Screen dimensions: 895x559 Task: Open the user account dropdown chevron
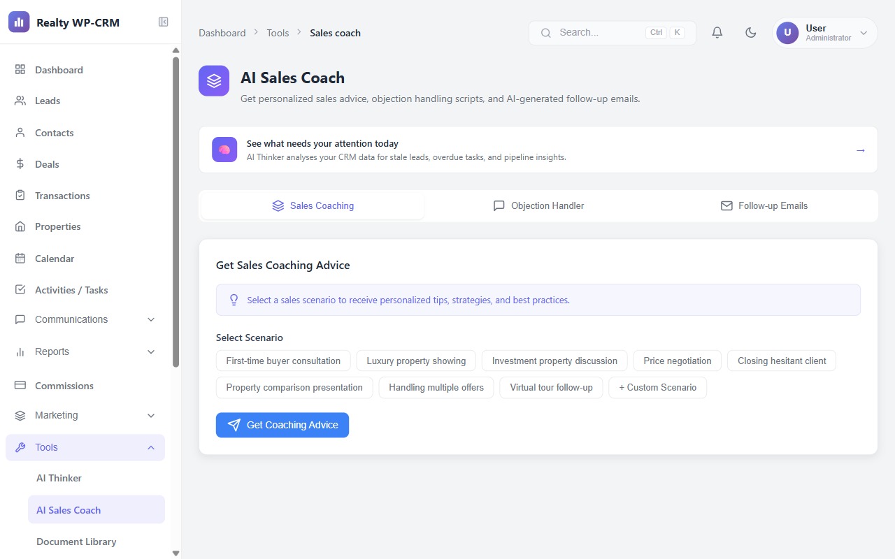pos(864,33)
